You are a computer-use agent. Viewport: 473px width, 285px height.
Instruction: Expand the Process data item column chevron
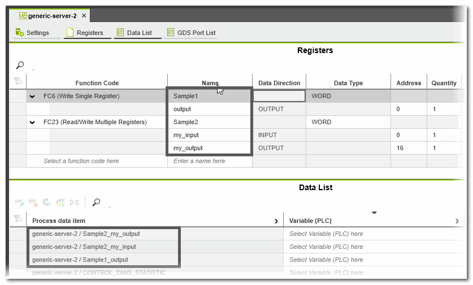point(276,221)
